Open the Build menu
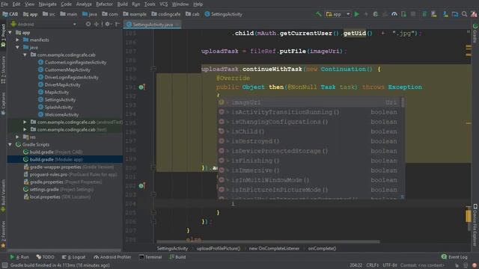Viewport: 479px width, 269px height. pos(122,4)
